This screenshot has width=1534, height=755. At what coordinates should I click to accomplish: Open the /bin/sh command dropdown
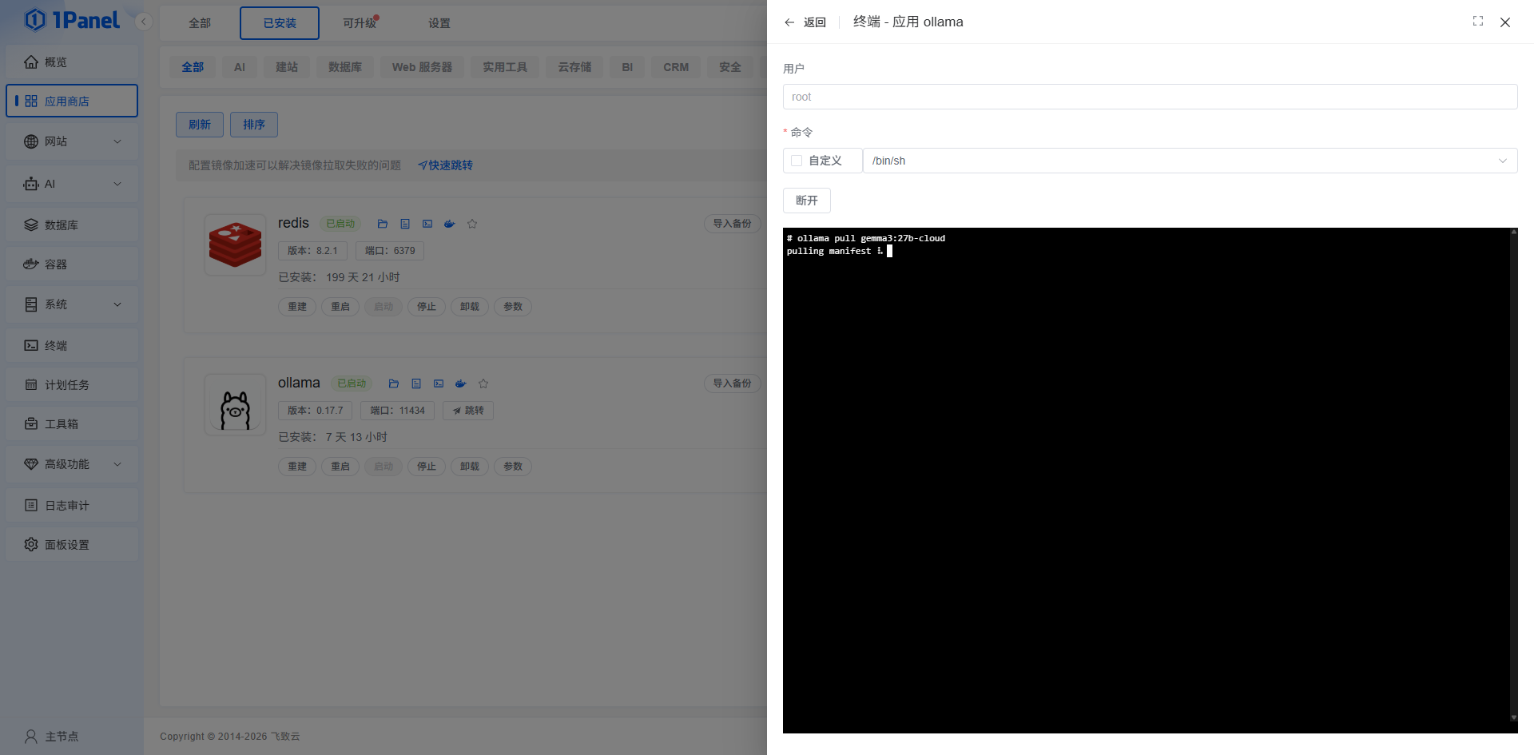(x=1190, y=161)
